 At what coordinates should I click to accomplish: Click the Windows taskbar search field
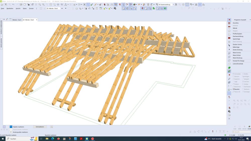click(x=18, y=138)
